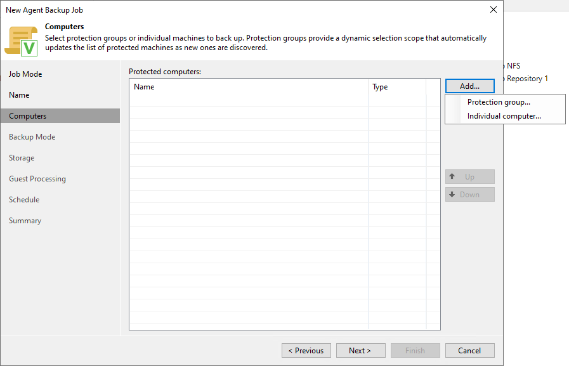The height and width of the screenshot is (366, 569).
Task: Open the Guest Processing step
Action: [37, 179]
